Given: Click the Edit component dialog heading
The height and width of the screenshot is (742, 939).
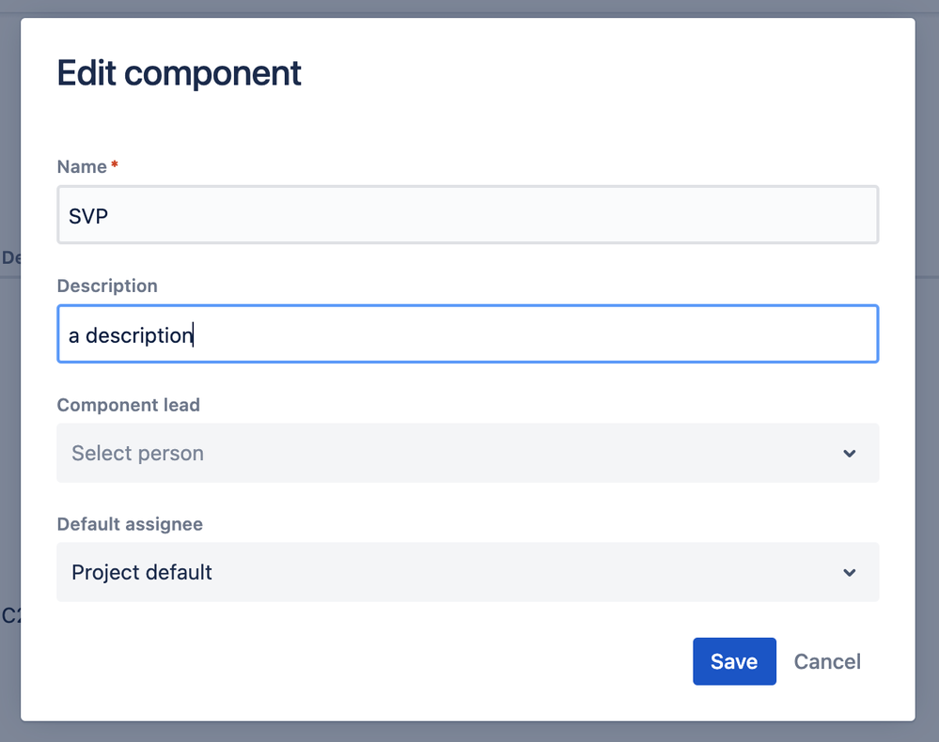Looking at the screenshot, I should click(x=179, y=73).
